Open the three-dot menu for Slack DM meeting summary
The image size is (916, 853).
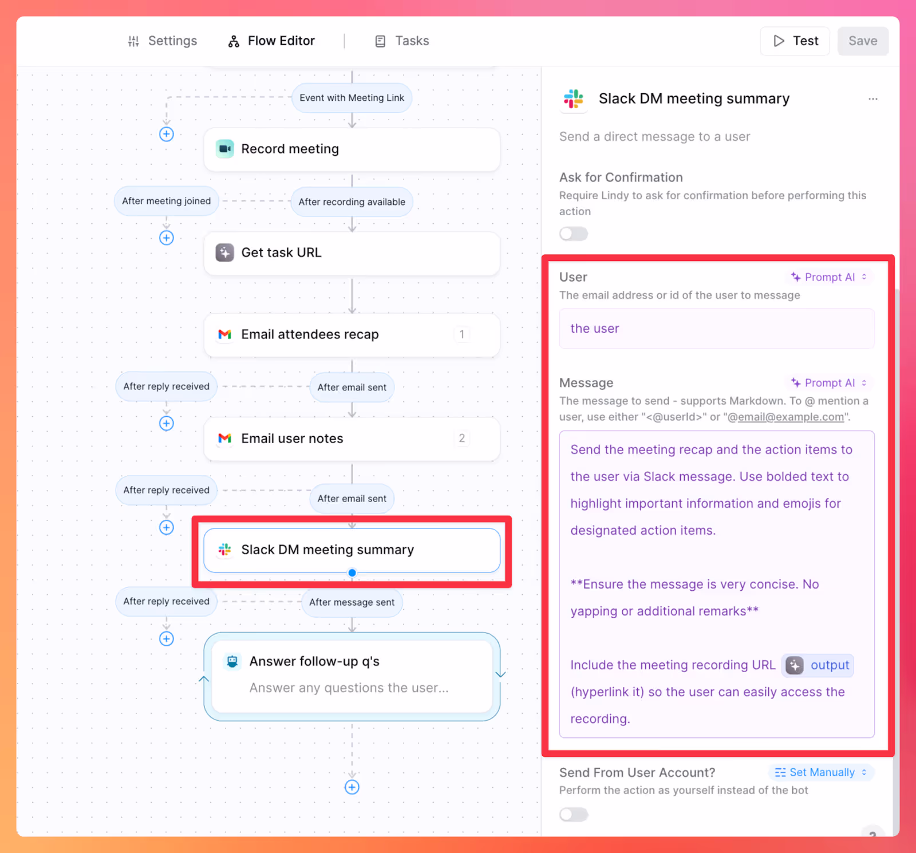click(x=872, y=99)
